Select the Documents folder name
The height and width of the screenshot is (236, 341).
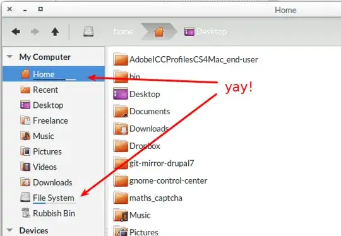coord(150,111)
